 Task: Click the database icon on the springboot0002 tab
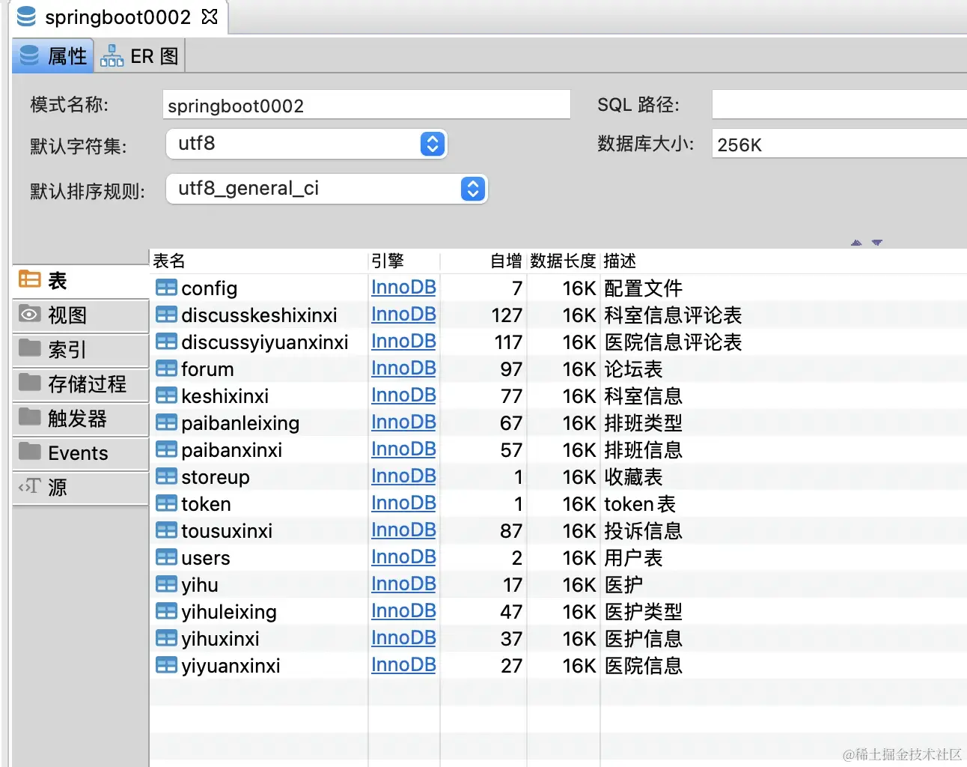25,16
